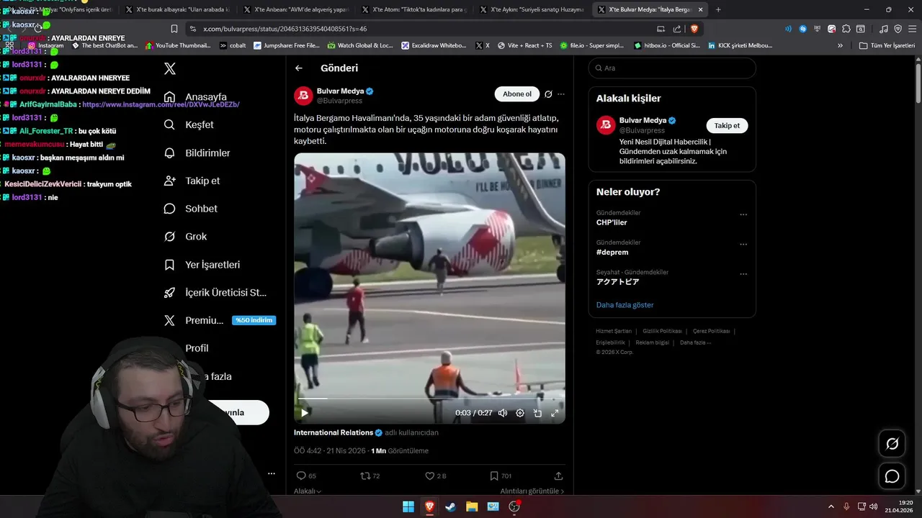Open options for the #deprem trend
The width and height of the screenshot is (922, 518).
coord(743,245)
